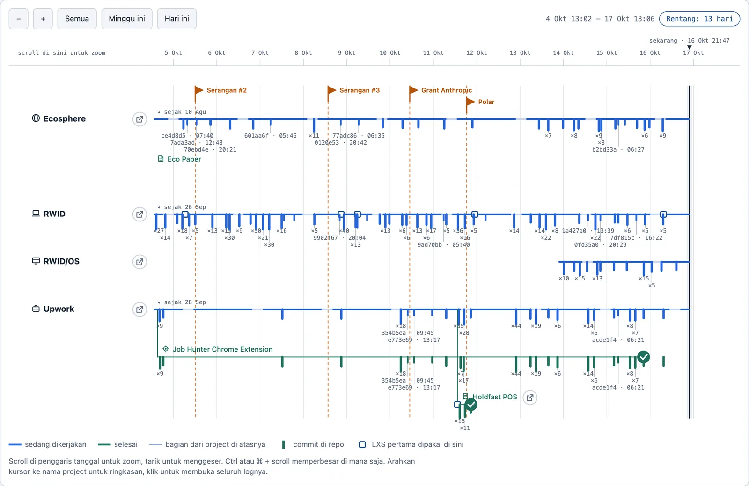The height and width of the screenshot is (486, 749).
Task: Click the Job Hunter completed checkmark badge
Action: coord(644,357)
